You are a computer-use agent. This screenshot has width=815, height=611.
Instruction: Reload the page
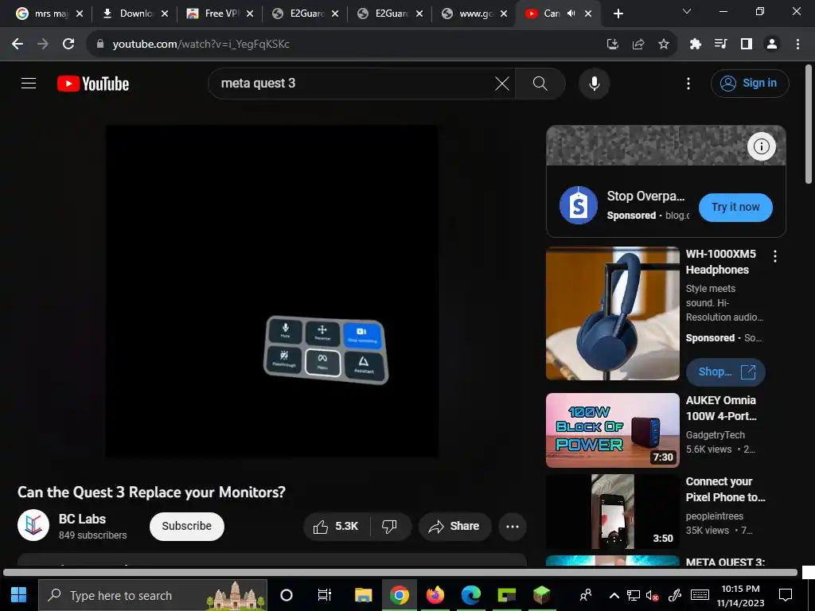tap(68, 44)
